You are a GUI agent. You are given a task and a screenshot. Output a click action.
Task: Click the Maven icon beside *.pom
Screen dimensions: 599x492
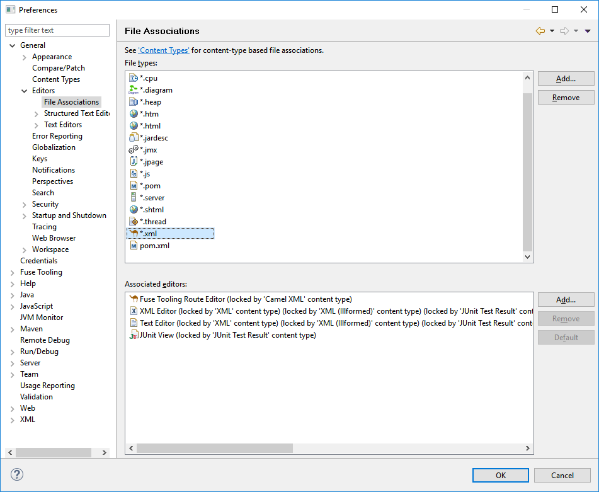coord(134,186)
